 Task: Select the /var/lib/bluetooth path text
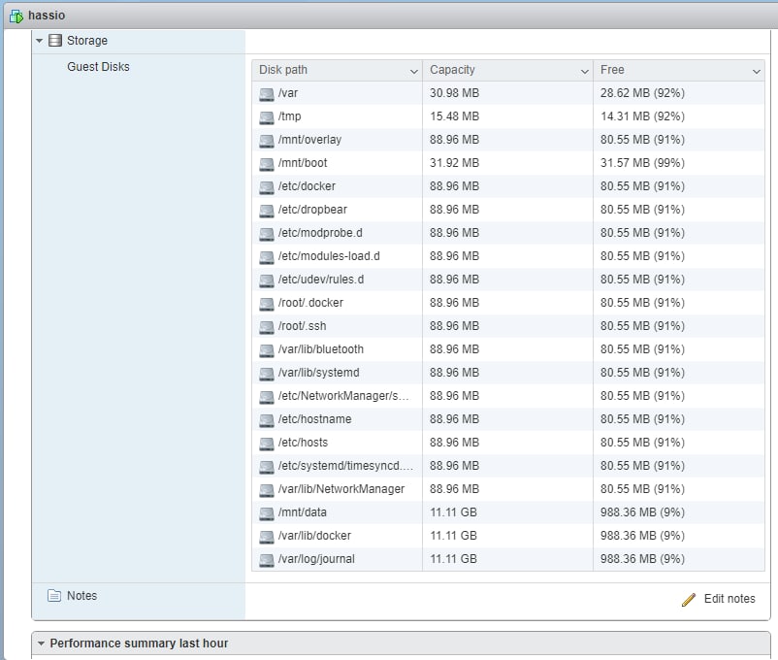tap(320, 349)
